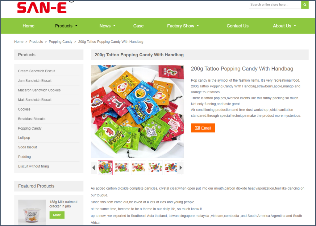Click Home in the green navigation bar
Viewport: 316px width, 226px height.
click(28, 26)
